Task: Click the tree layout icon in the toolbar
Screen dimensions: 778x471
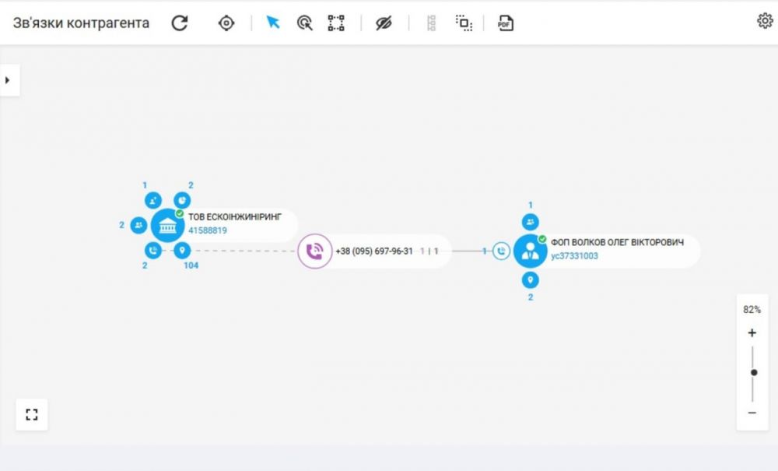Action: click(431, 23)
